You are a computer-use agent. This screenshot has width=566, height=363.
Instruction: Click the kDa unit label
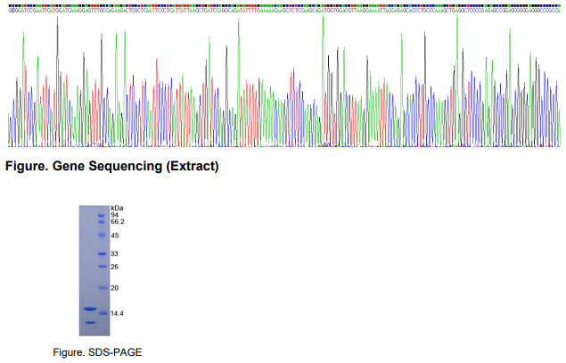[x=116, y=208]
